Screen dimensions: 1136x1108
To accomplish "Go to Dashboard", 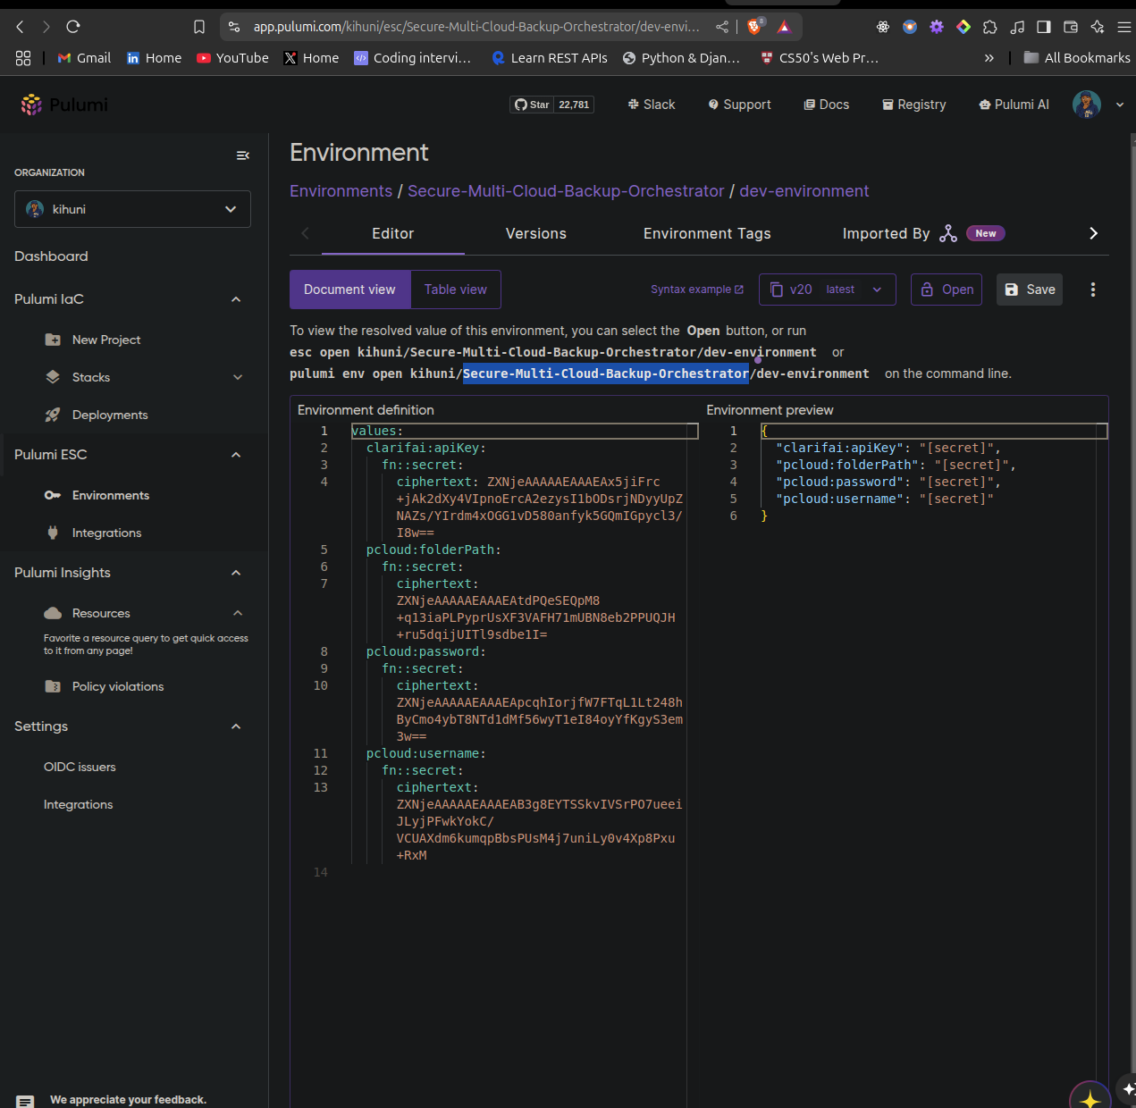I will point(51,256).
